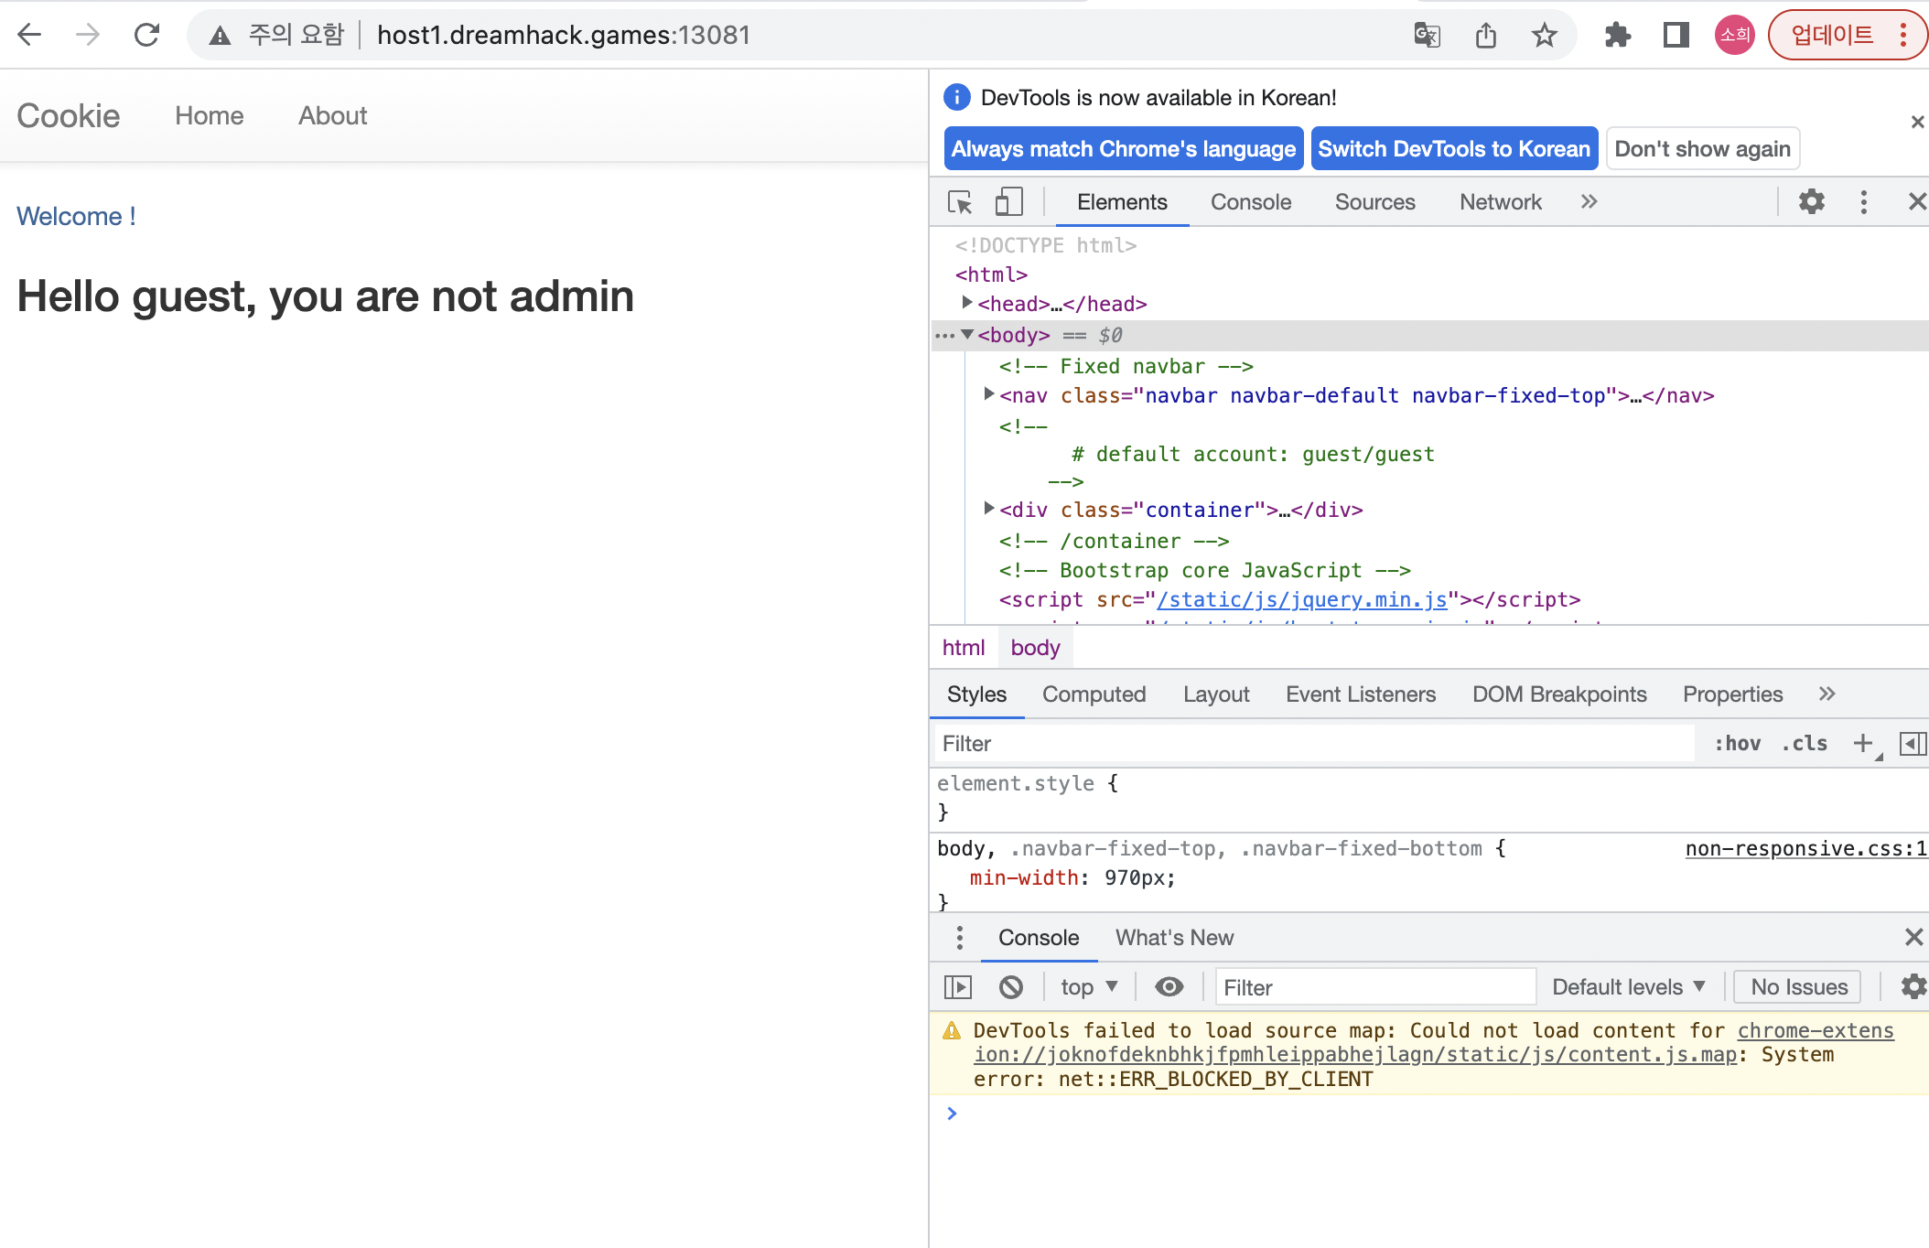Activate the inspect element picker icon

(x=959, y=202)
